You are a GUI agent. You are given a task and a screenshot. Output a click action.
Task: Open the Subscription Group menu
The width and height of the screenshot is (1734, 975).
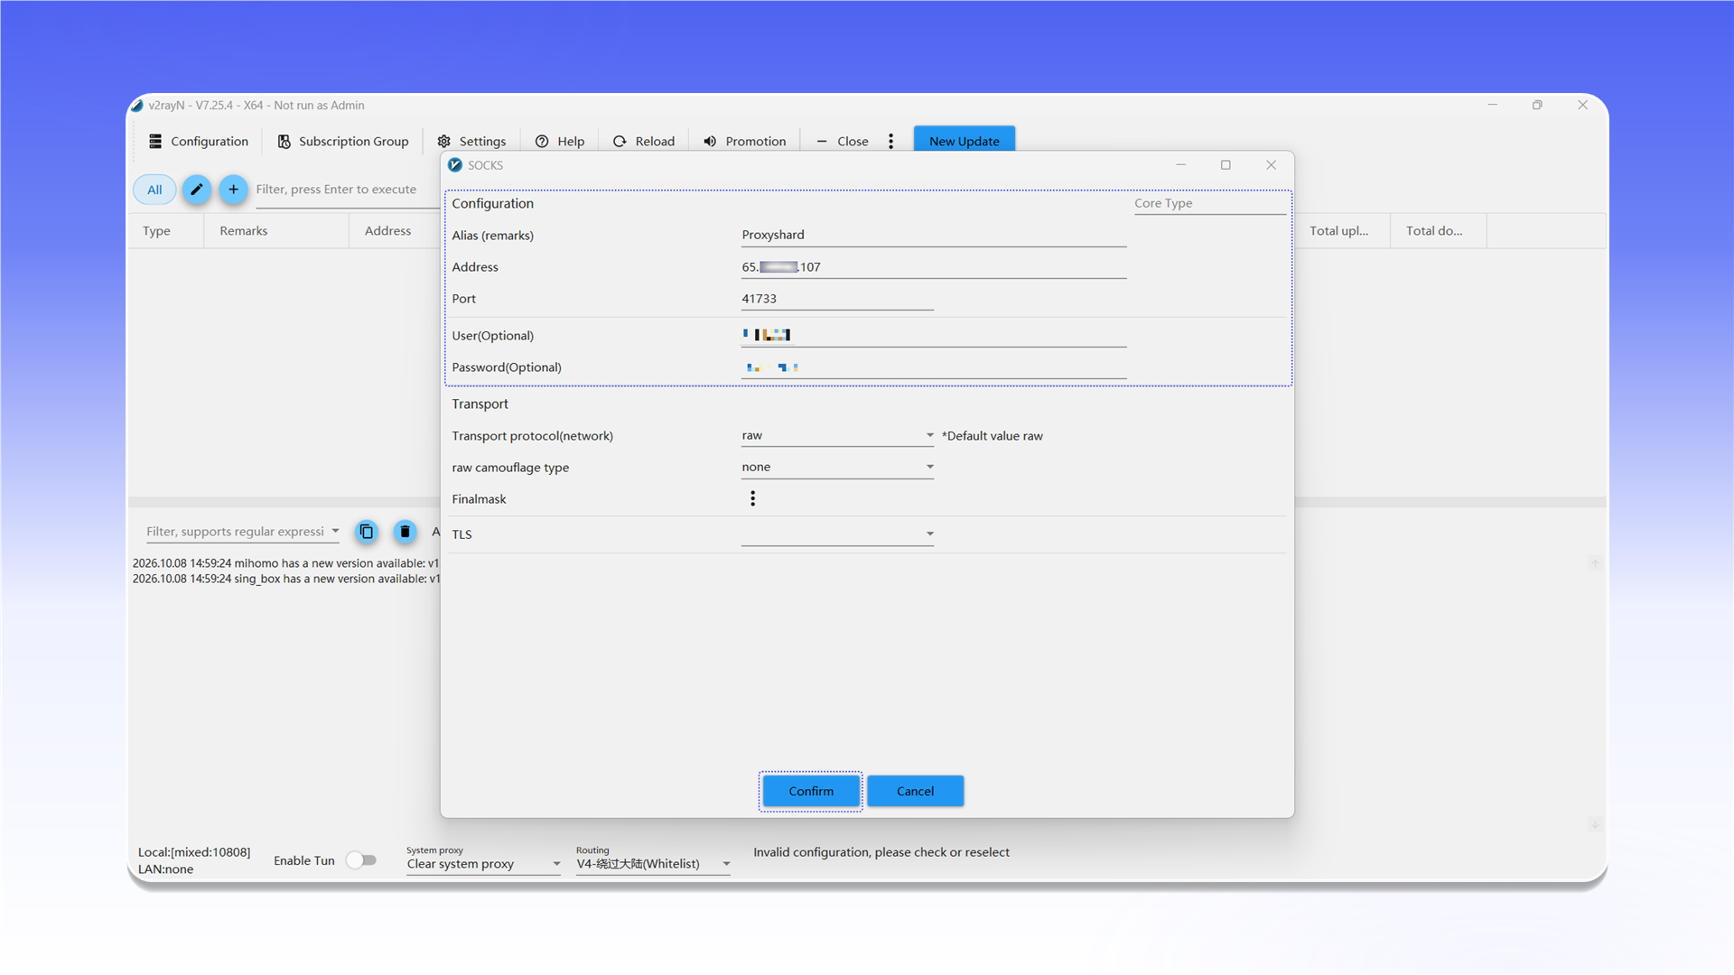[x=343, y=141]
